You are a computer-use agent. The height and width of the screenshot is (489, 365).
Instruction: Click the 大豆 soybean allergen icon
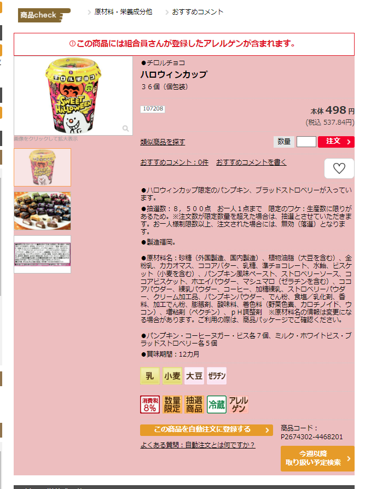pos(194,376)
